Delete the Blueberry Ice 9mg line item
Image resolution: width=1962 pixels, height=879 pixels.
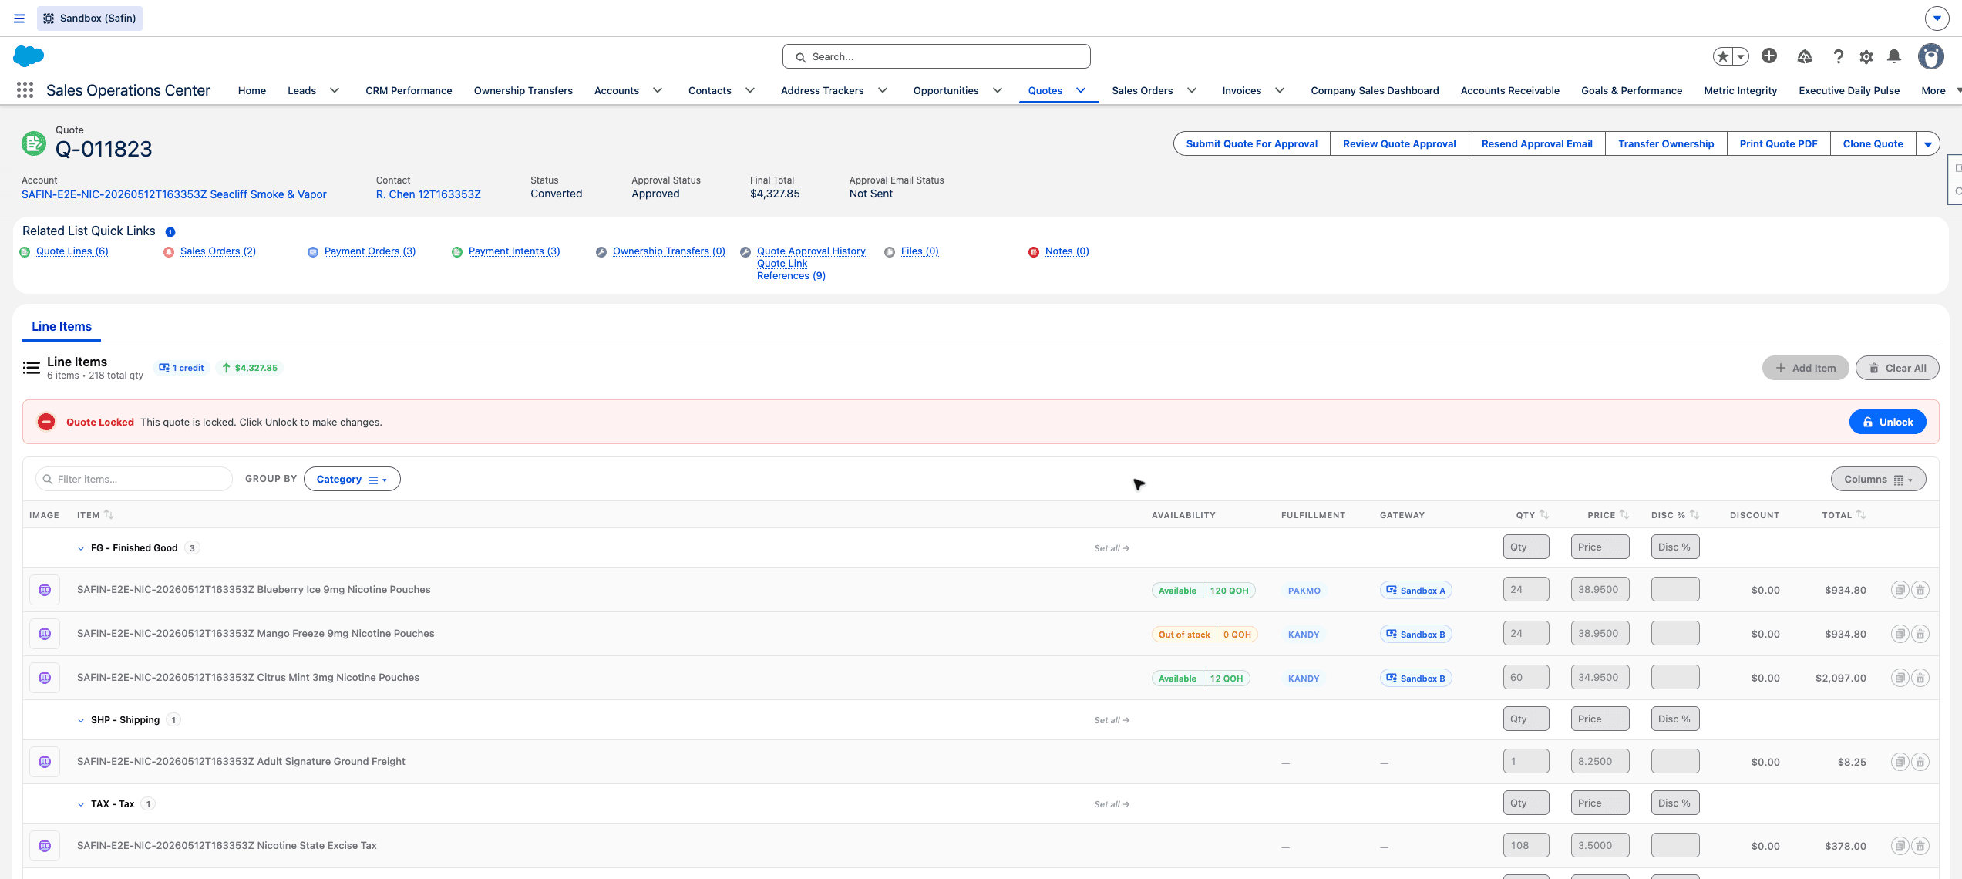click(x=1920, y=590)
